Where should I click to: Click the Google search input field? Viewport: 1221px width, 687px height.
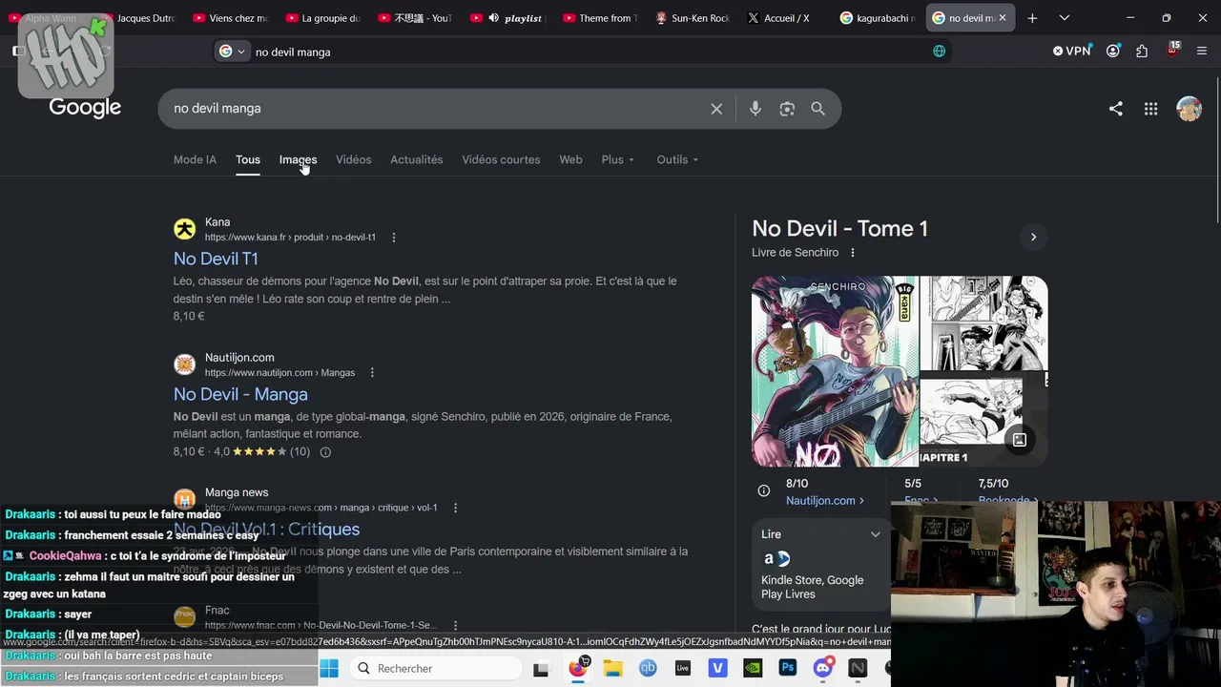pyautogui.click(x=434, y=109)
